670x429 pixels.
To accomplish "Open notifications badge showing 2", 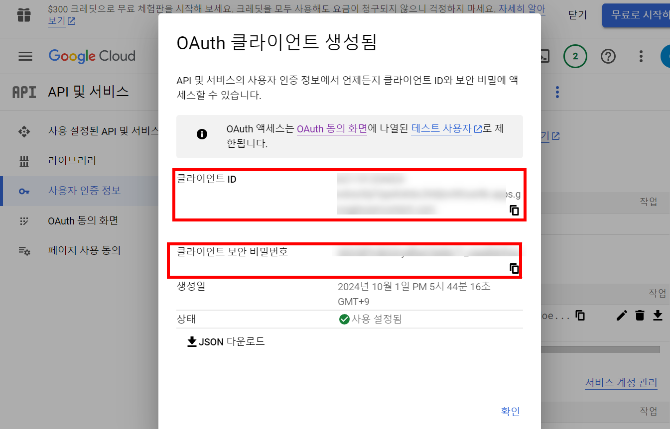I will click(x=575, y=56).
